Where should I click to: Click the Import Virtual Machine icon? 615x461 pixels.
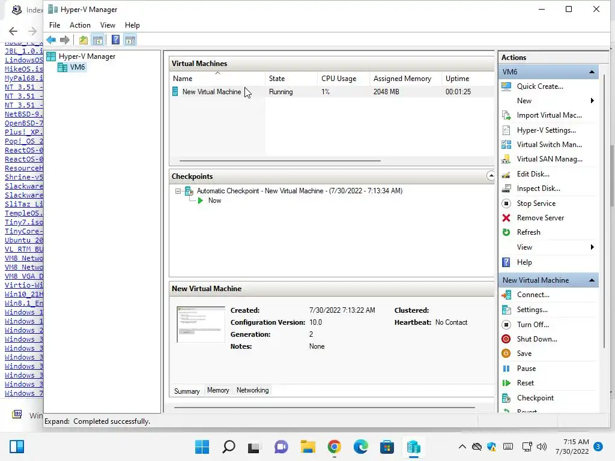[506, 115]
